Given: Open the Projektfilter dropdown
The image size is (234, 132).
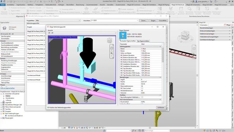Looking at the screenshot, I should pos(58,21).
